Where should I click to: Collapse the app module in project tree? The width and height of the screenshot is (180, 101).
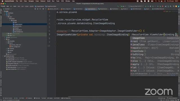[x=3, y=11]
